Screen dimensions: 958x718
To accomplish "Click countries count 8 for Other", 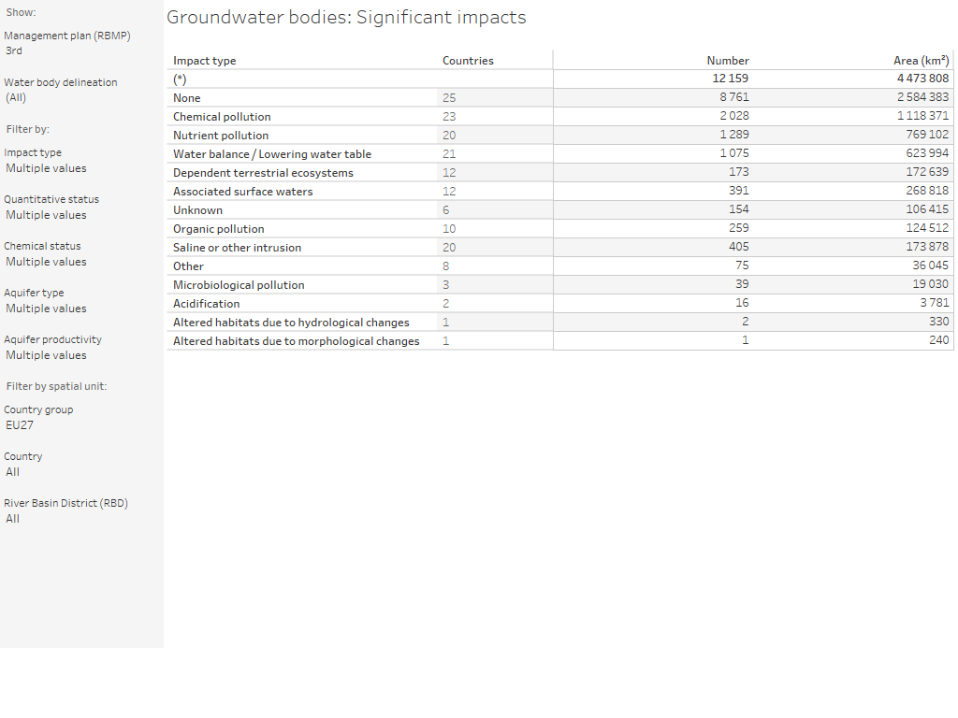I will 446,266.
